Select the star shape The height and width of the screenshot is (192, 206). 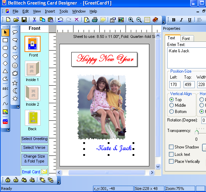(15, 83)
